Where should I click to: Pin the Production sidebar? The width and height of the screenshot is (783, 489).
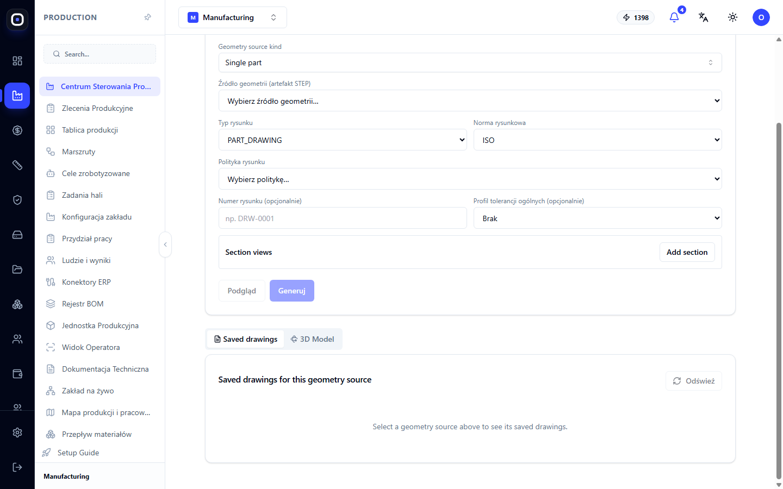(x=147, y=17)
